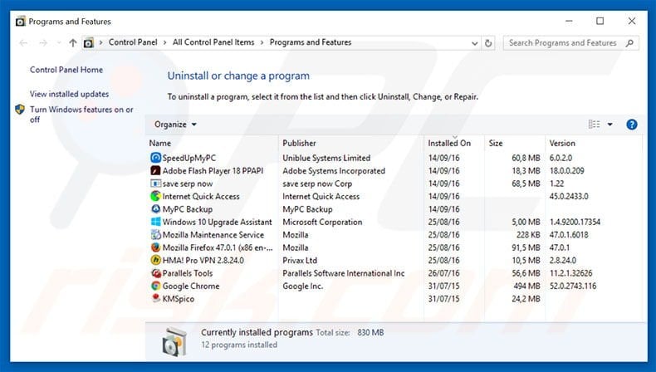Open Turn Windows features on or off

pyautogui.click(x=81, y=115)
